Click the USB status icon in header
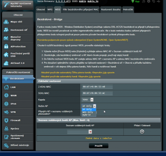 tap(159, 1)
